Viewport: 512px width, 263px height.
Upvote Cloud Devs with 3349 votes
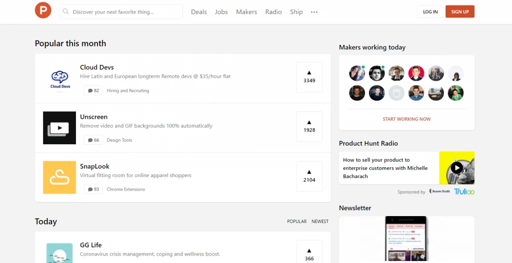[x=309, y=77]
